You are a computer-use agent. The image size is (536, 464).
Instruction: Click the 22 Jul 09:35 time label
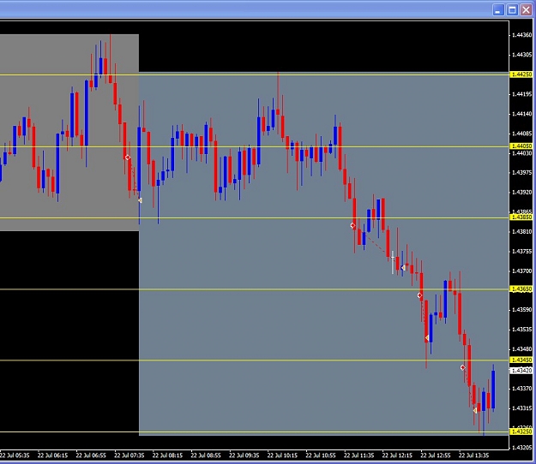(244, 455)
